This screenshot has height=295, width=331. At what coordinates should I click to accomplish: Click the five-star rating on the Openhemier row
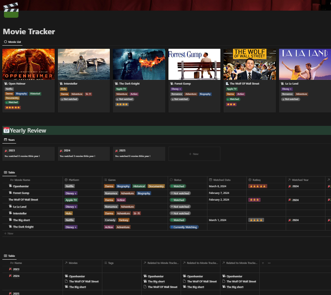tap(257, 186)
